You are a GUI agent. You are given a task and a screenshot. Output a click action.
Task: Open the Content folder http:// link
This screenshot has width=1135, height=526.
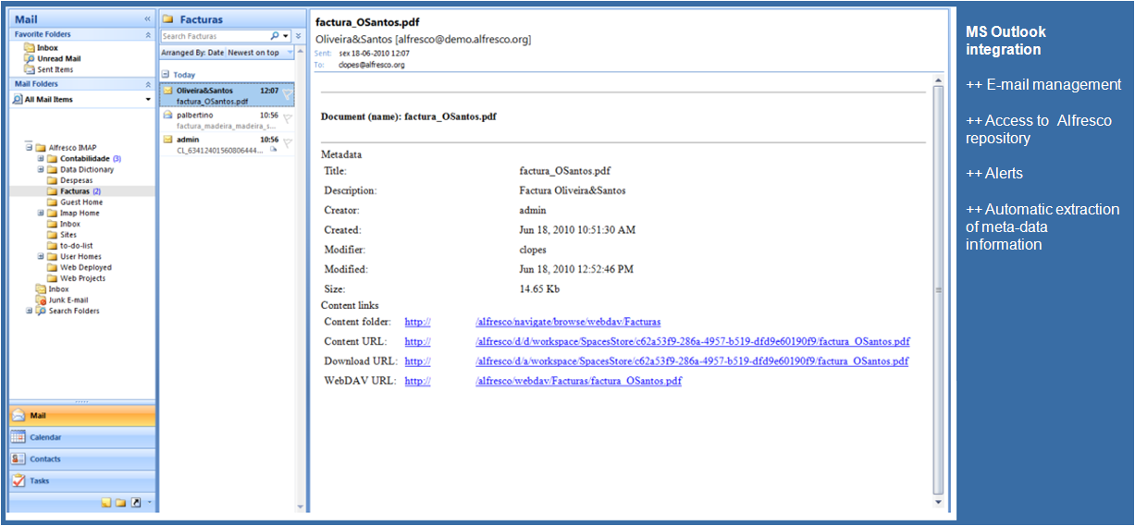[x=418, y=322]
